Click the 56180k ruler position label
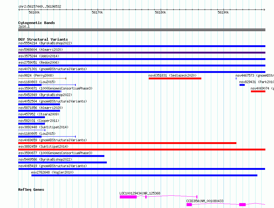Viewport: 274px width, 208px height. pos(160,12)
